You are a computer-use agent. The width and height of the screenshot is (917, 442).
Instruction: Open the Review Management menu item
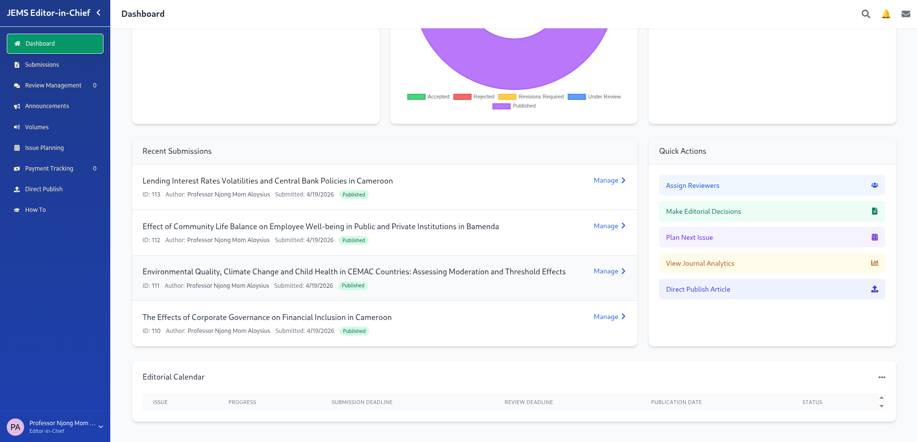coord(55,85)
